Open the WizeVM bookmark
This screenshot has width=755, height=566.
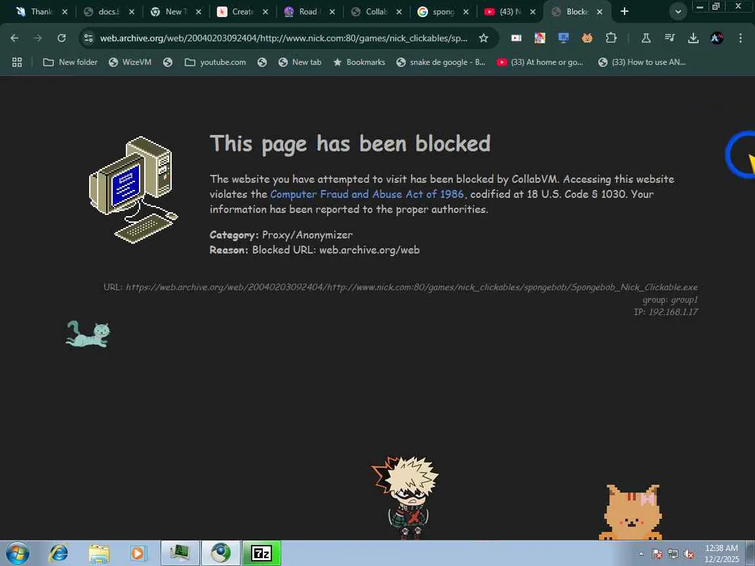pos(130,62)
